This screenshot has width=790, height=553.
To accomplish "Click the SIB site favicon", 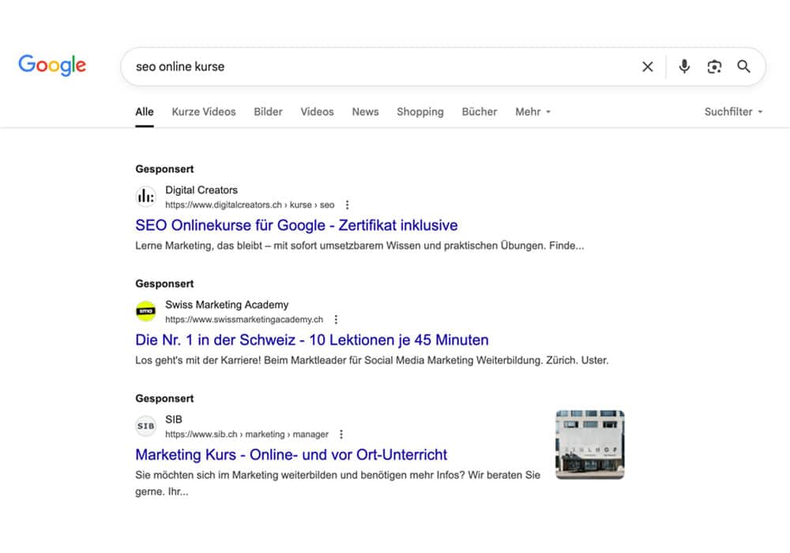I will point(145,426).
